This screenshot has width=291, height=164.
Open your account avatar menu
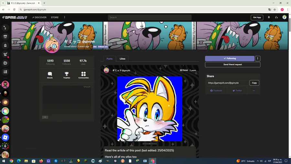284,17
